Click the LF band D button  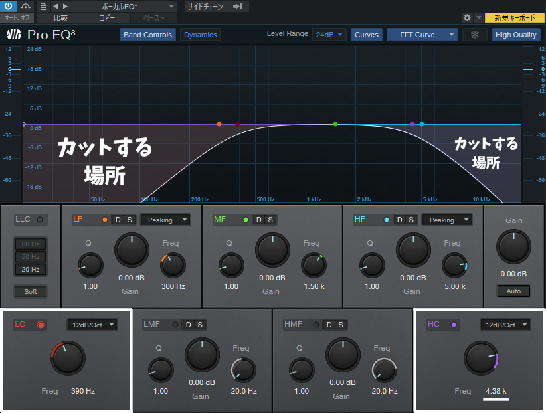click(x=118, y=220)
